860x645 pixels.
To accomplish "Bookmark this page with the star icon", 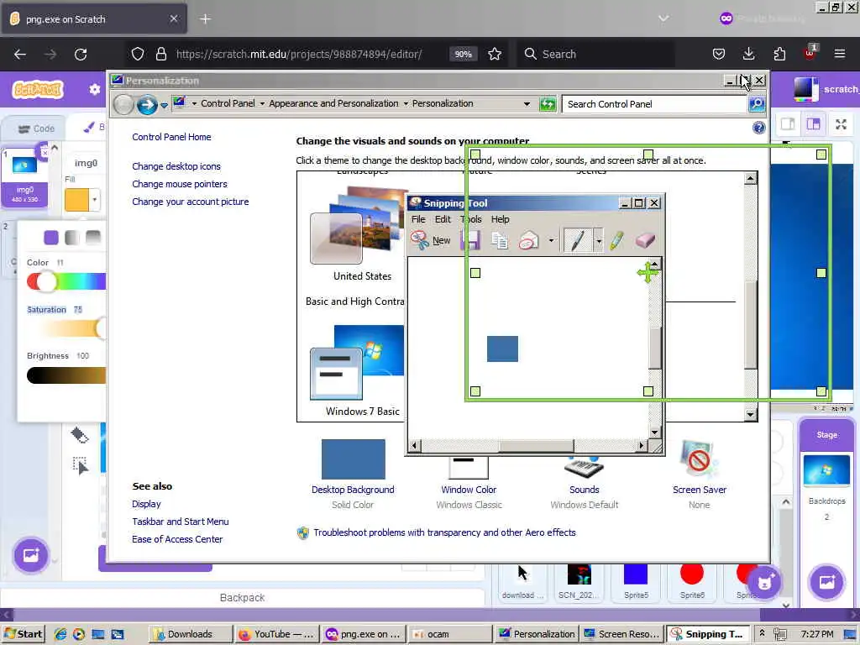I will 495,54.
